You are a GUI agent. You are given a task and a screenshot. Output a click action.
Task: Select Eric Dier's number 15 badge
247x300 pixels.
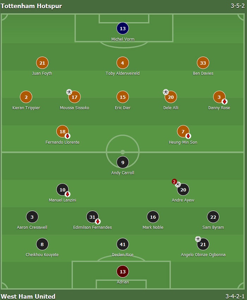123,97
